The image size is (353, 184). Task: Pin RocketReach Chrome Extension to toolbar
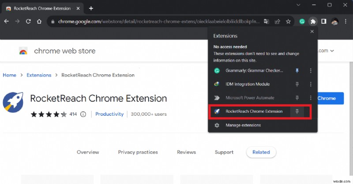pos(297,111)
